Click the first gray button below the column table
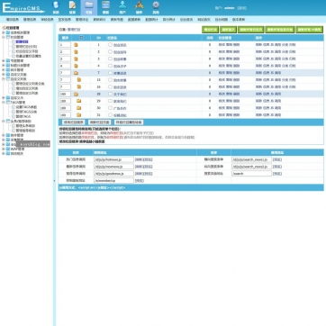This screenshot has width=326, height=326. tap(74, 122)
